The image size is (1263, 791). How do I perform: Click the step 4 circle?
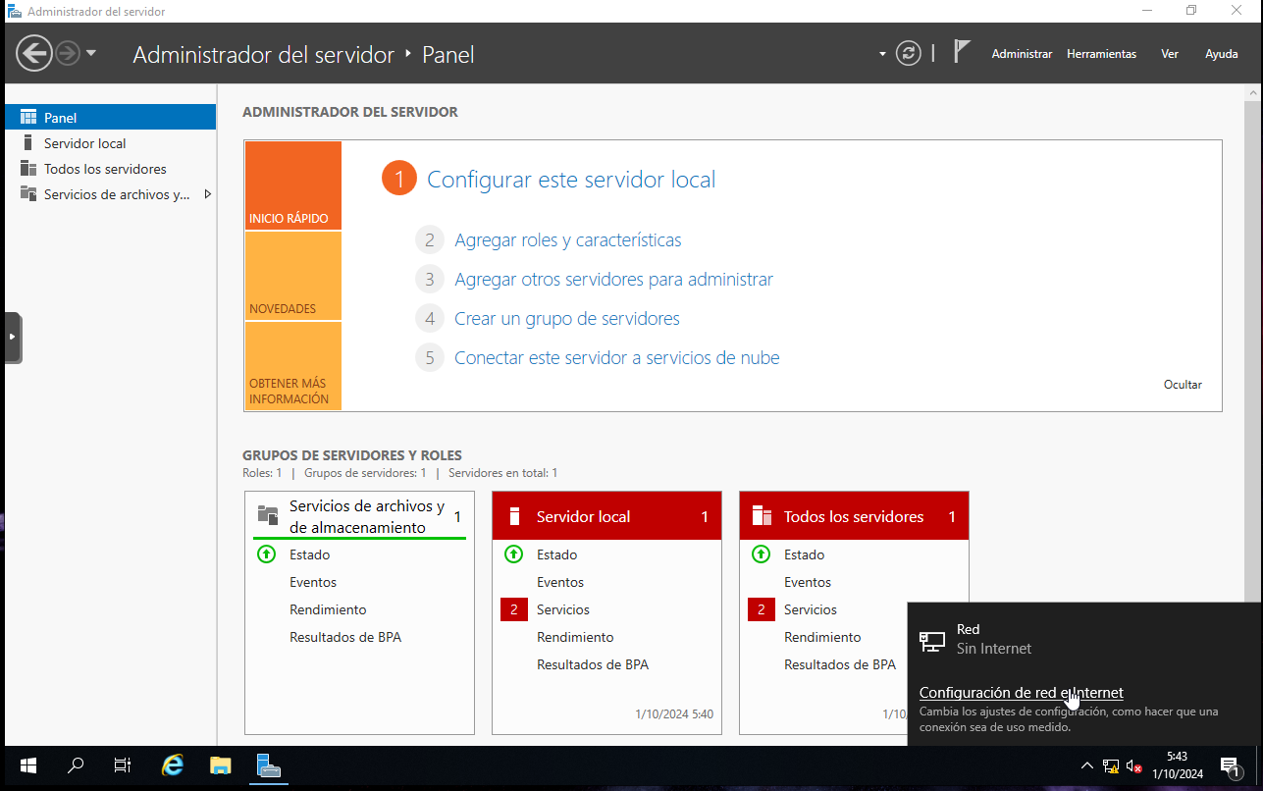coord(429,319)
